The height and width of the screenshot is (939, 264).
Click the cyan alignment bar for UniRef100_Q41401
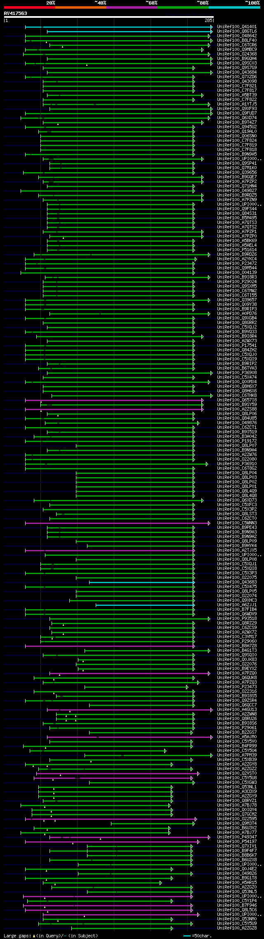point(119,27)
